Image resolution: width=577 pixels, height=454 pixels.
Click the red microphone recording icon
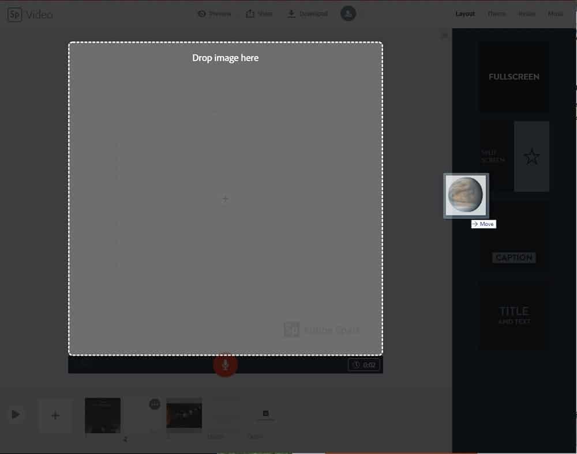pos(225,365)
